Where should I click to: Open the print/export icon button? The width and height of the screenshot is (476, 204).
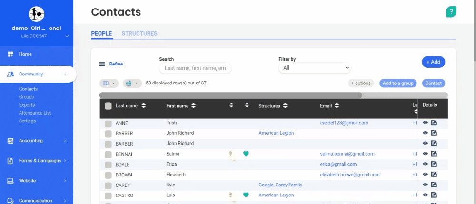point(132,83)
